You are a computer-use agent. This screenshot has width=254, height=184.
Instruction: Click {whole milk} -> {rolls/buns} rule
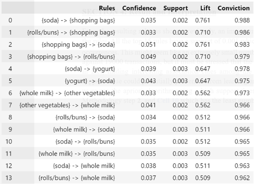pyautogui.click(x=77, y=154)
